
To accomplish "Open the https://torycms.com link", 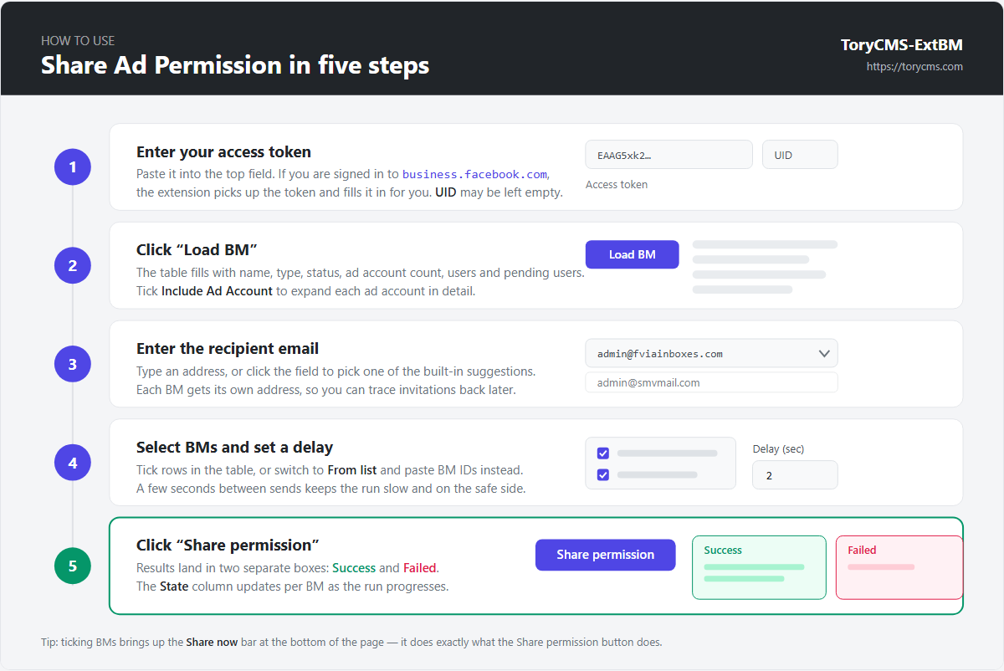I will pos(914,66).
